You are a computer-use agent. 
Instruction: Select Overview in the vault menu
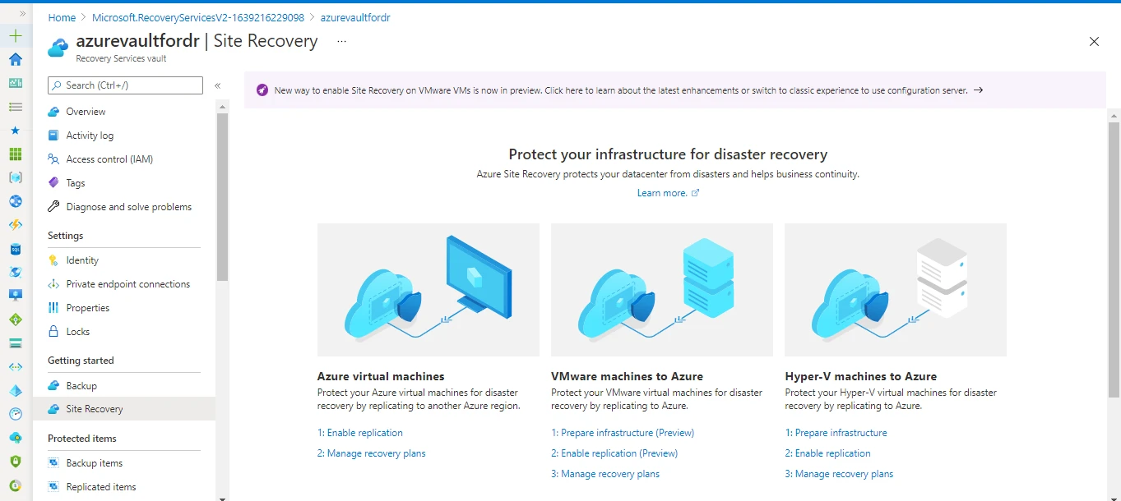click(86, 111)
